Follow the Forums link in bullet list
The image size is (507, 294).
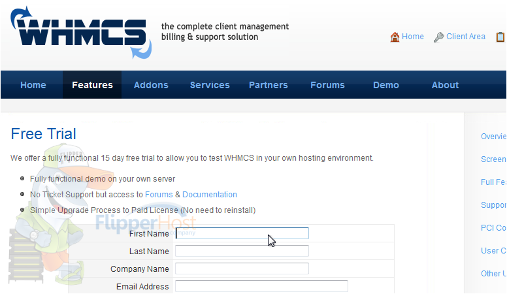pos(159,195)
